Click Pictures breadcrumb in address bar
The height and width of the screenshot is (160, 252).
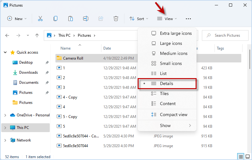click(x=84, y=35)
